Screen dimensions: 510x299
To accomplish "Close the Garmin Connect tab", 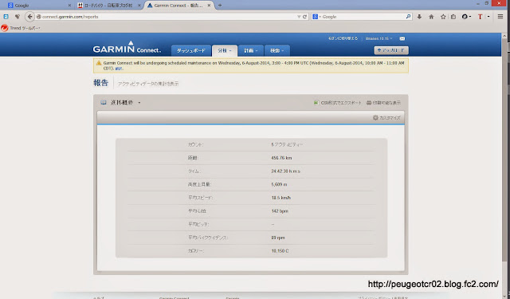I will (209, 6).
